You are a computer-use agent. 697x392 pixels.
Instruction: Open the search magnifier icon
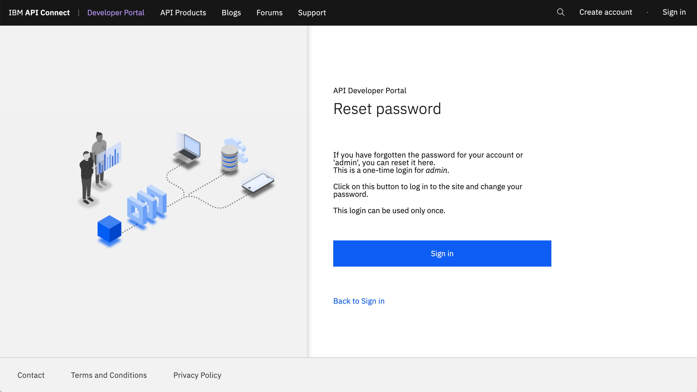tap(560, 12)
